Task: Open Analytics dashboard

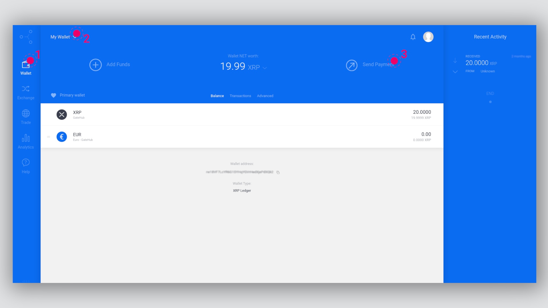Action: coord(26,141)
